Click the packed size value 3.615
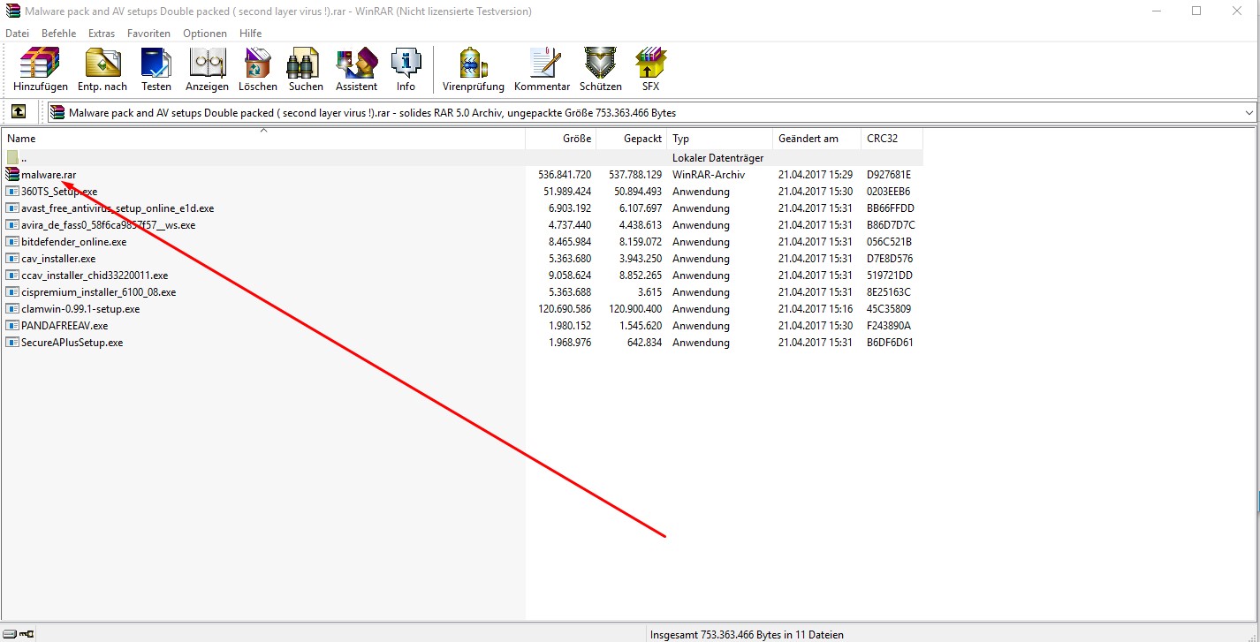Viewport: 1260px width, 642px height. point(648,292)
